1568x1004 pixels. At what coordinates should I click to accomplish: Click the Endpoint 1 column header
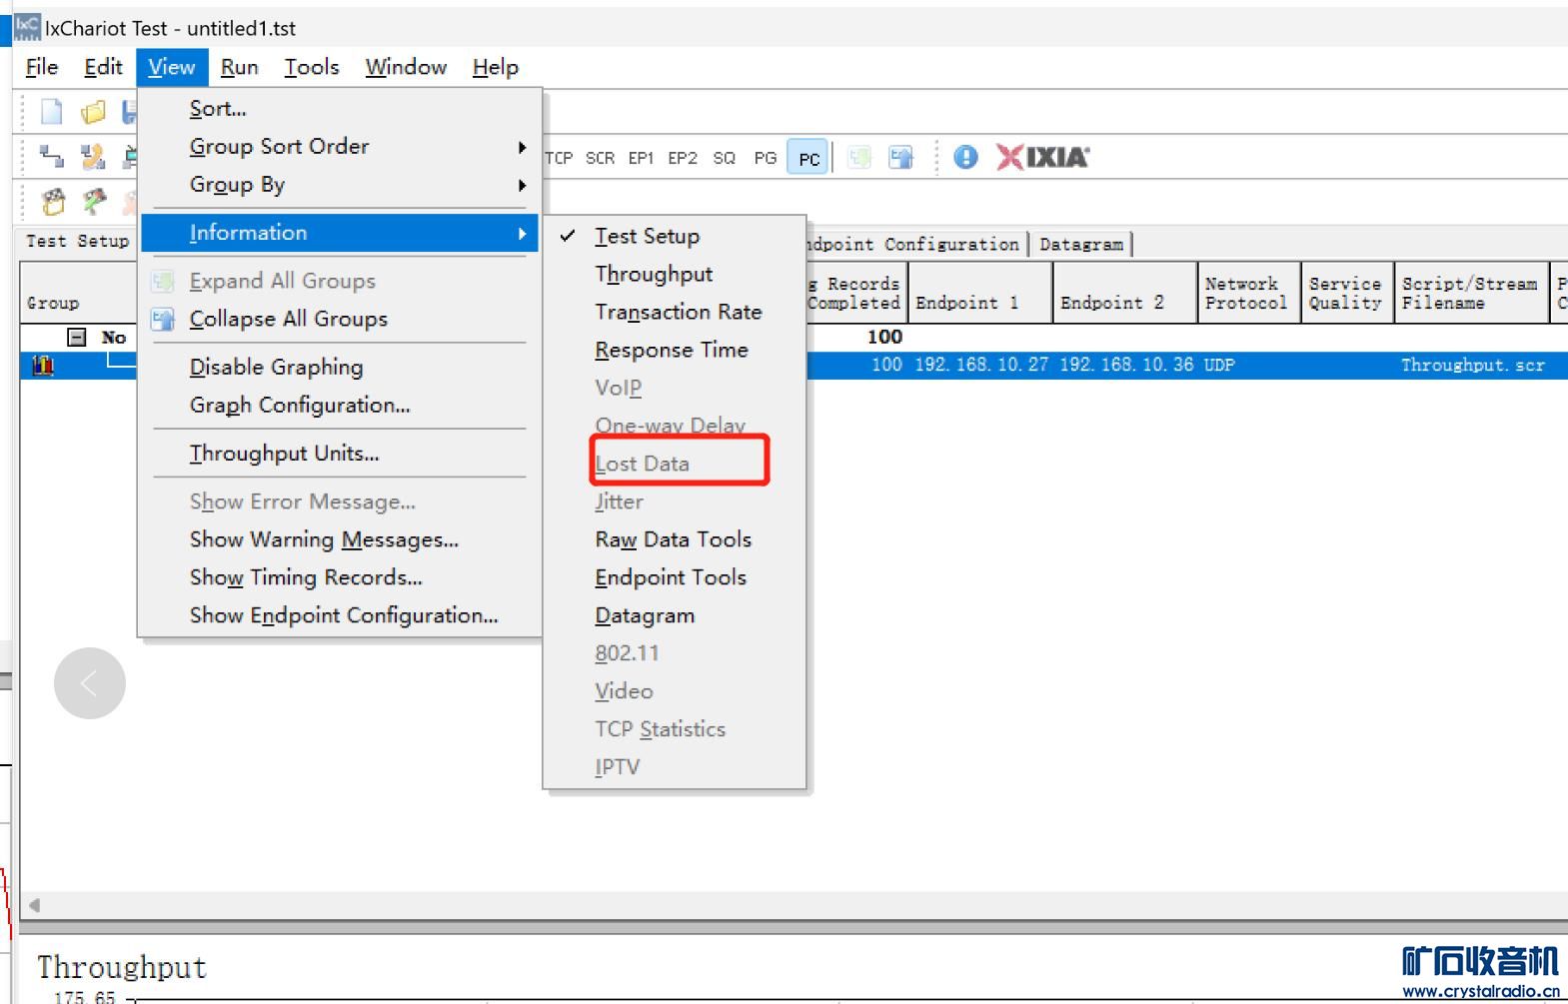pyautogui.click(x=979, y=293)
